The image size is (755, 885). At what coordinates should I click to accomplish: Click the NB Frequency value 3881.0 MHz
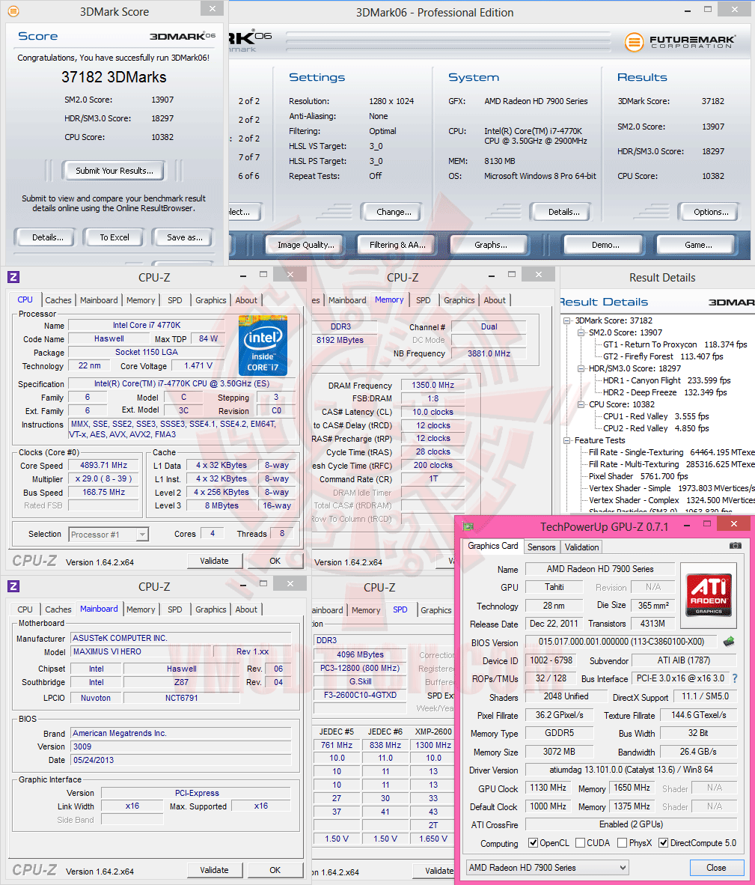click(489, 353)
